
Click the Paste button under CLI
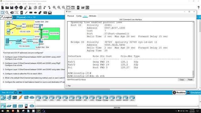click(190, 79)
